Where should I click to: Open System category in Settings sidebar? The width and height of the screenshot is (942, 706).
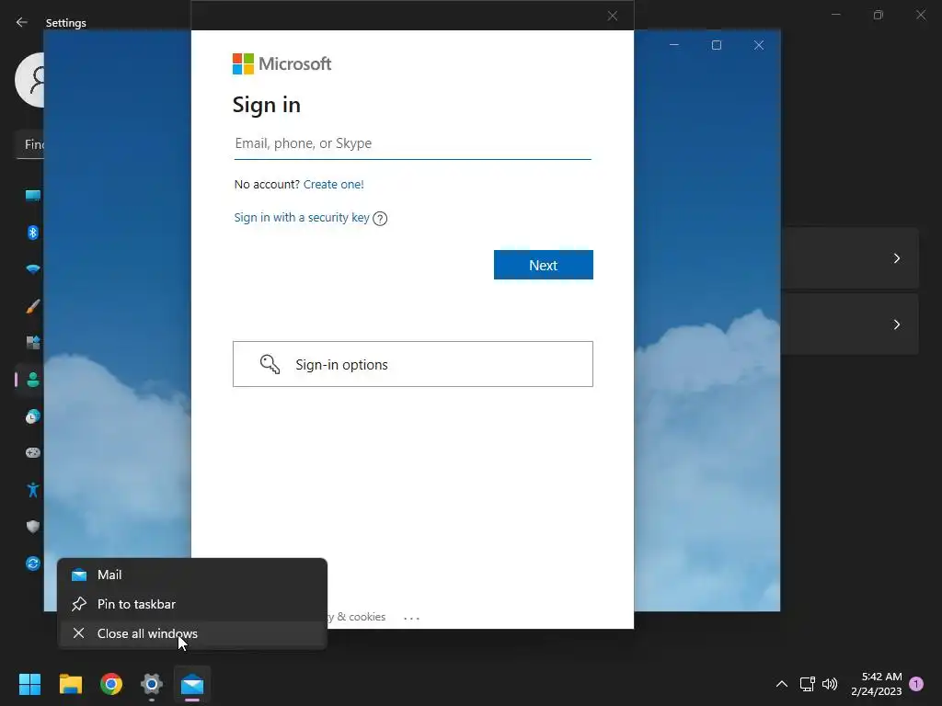pos(32,195)
